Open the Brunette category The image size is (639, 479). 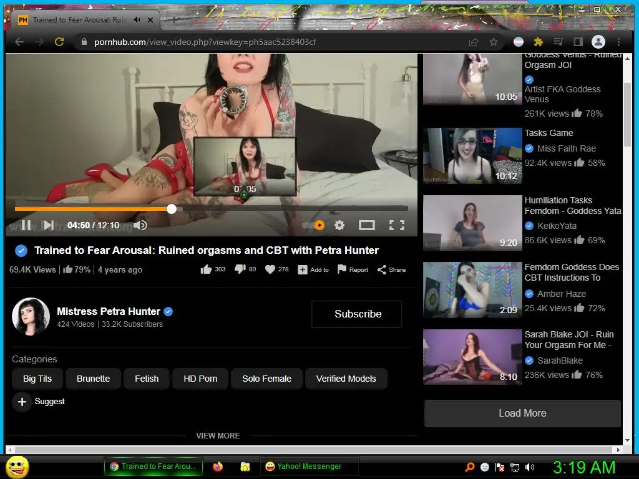[x=94, y=379]
